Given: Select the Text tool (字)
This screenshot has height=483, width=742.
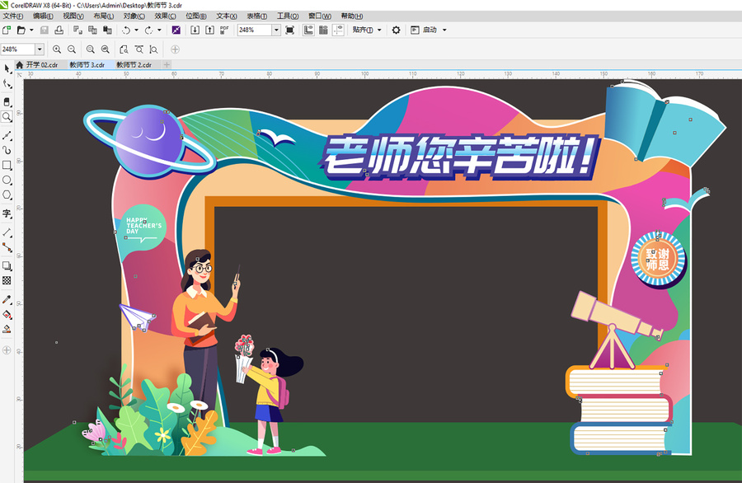Looking at the screenshot, I should pyautogui.click(x=7, y=213).
